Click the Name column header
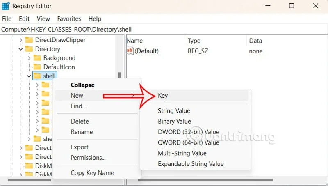 (135, 41)
